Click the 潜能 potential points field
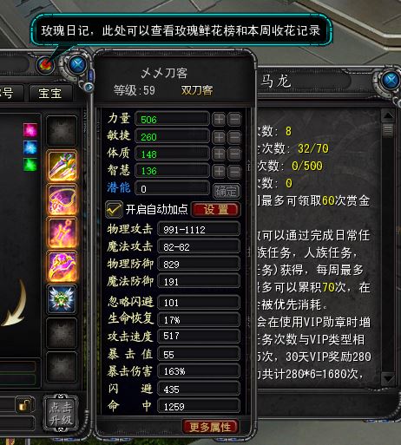Viewport: 401px width, 445px height. tap(172, 188)
